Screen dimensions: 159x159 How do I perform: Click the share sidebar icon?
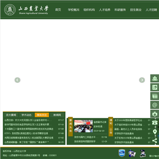coord(155,141)
